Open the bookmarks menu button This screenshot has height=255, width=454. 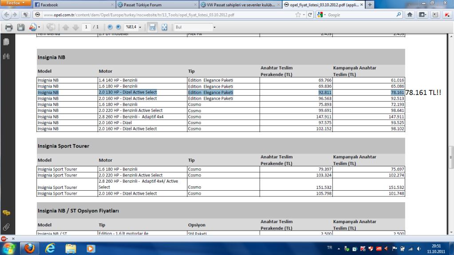click(422, 15)
